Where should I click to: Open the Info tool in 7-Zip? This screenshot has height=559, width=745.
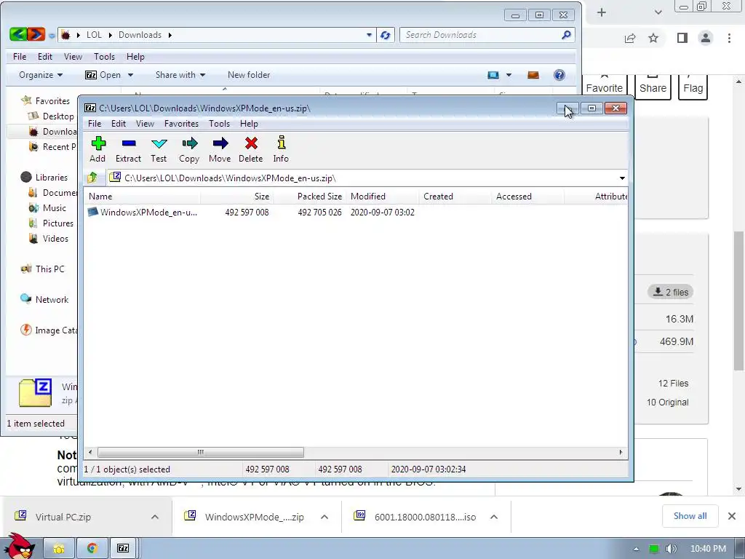(x=281, y=150)
